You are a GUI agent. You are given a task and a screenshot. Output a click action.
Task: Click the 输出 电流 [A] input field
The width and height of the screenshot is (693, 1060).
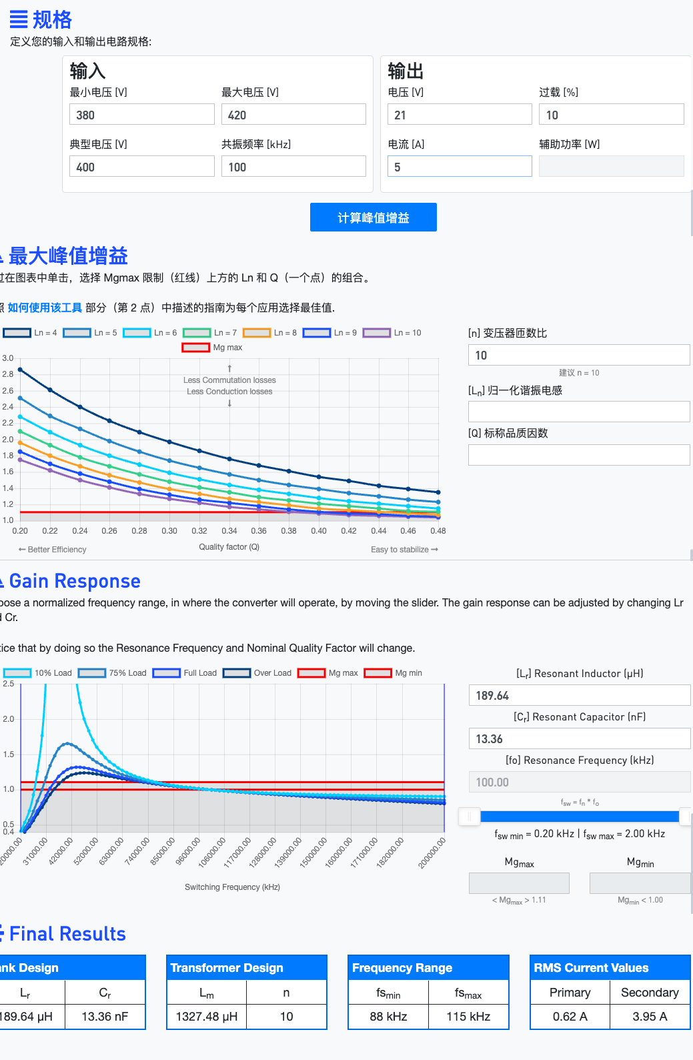460,167
